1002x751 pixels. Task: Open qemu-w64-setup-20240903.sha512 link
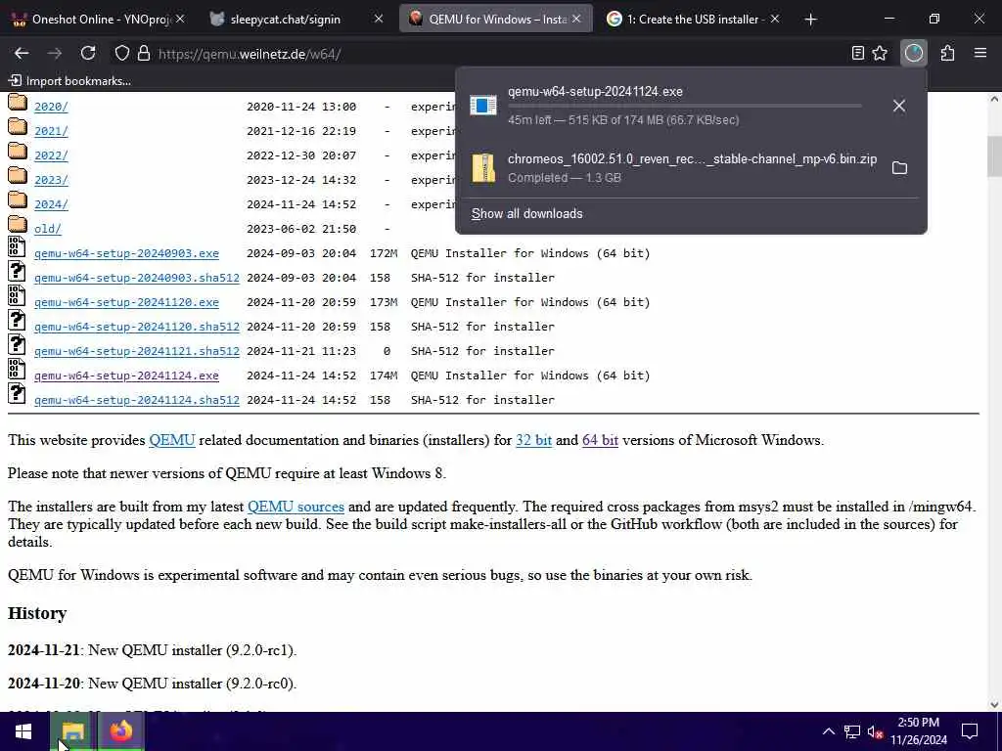pyautogui.click(x=137, y=278)
